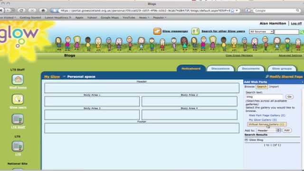The width and height of the screenshot is (304, 171).
Task: Click the green site search icon
Action: pyautogui.click(x=302, y=32)
